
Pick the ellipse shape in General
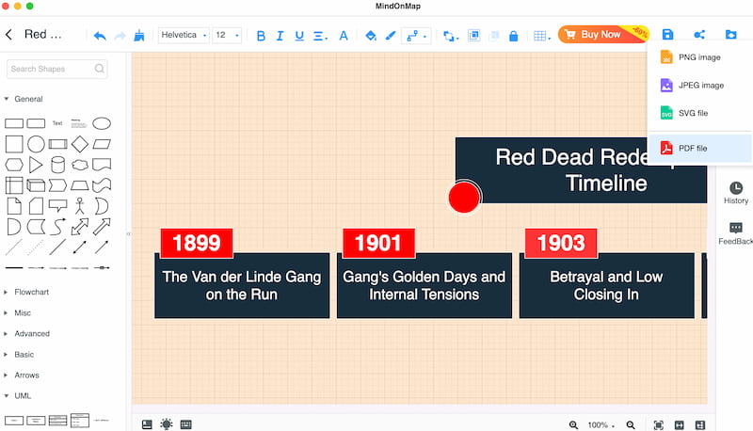[x=102, y=123]
